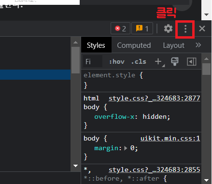Click the html selector text
This screenshot has width=212, height=184.
[91, 98]
